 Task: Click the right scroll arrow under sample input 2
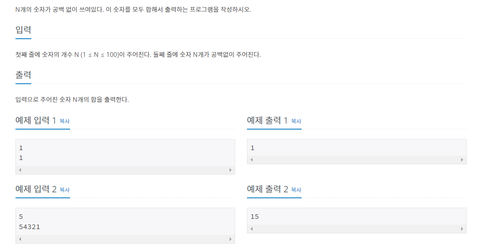click(231, 239)
